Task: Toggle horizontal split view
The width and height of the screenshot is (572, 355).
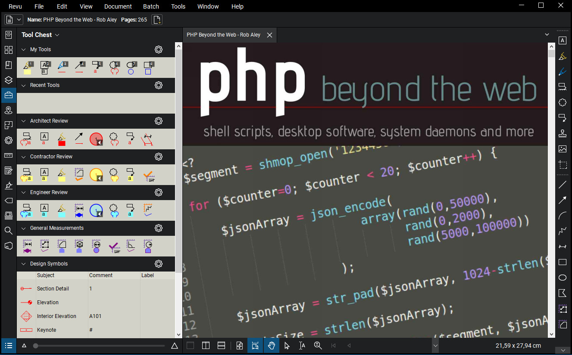Action: (x=221, y=346)
